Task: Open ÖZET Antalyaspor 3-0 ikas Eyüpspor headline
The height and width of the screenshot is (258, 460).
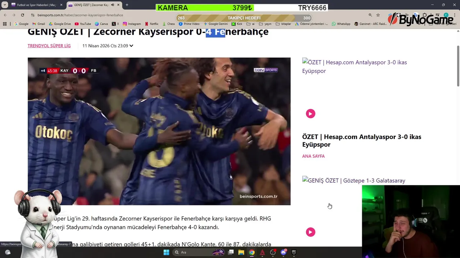Action: pyautogui.click(x=362, y=140)
